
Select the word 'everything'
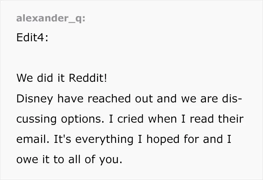tap(104, 140)
